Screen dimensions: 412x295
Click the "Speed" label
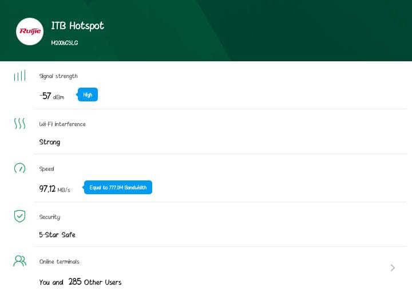46,169
